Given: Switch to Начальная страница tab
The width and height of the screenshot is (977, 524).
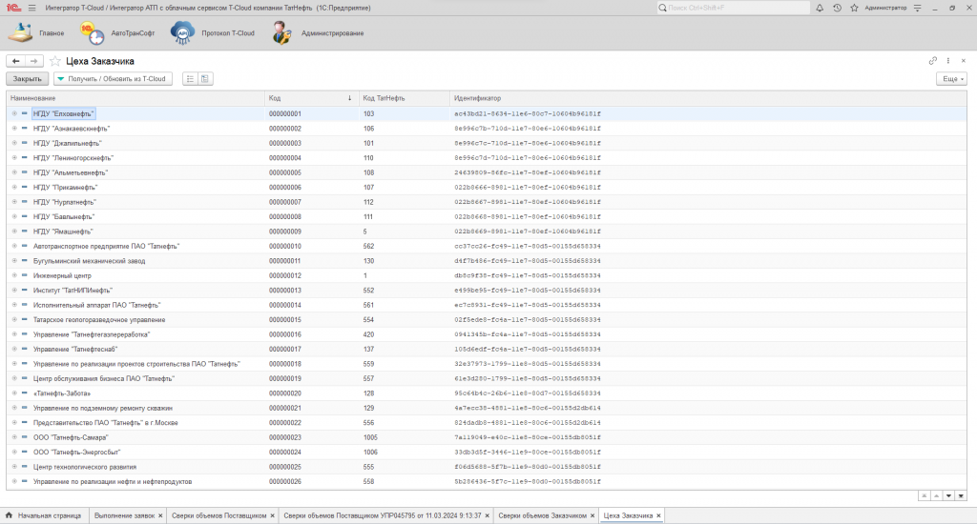Looking at the screenshot, I should 44,515.
